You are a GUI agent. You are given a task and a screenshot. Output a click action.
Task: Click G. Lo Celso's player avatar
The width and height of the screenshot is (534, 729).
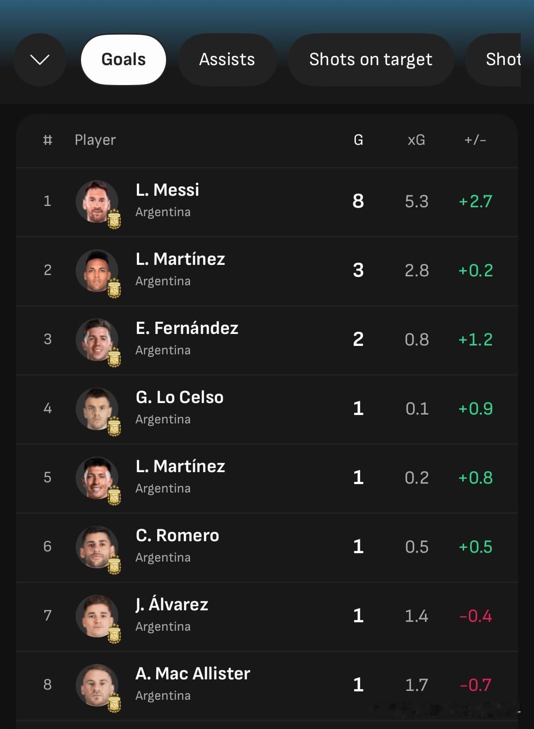pyautogui.click(x=97, y=409)
